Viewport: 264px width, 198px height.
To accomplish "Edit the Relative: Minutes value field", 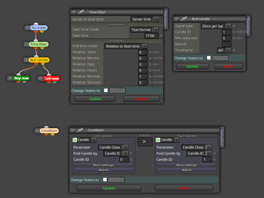I will 143,77.
